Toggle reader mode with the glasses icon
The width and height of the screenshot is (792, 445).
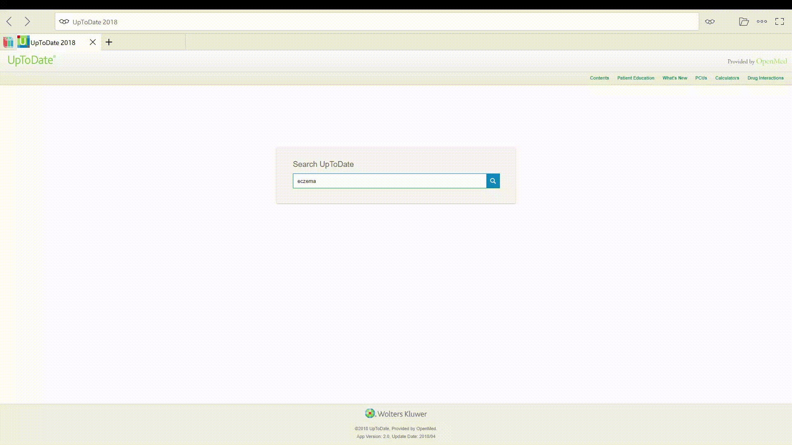pos(710,21)
